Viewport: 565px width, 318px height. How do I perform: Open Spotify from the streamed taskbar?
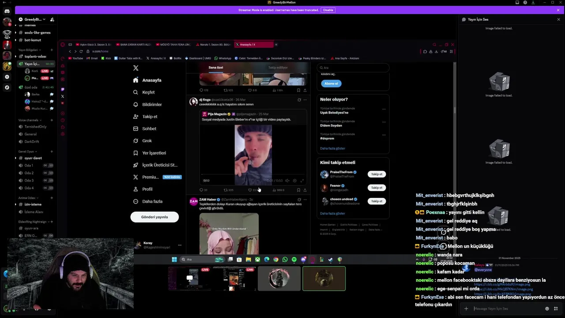click(x=294, y=260)
